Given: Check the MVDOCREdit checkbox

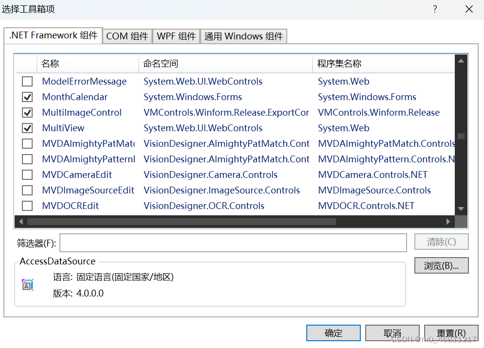Looking at the screenshot, I should (27, 206).
